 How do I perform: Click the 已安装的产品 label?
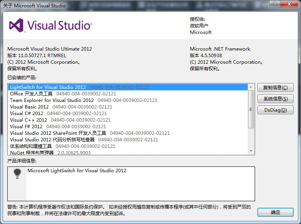pos(22,78)
